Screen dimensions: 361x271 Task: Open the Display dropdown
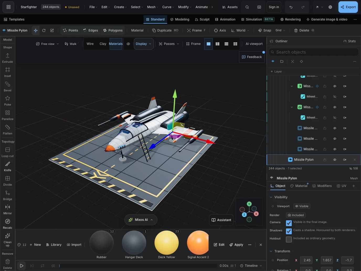click(144, 44)
